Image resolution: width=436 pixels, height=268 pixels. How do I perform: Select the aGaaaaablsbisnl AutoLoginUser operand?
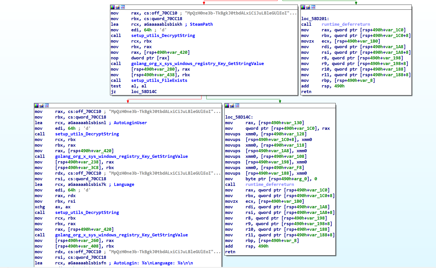point(87,123)
